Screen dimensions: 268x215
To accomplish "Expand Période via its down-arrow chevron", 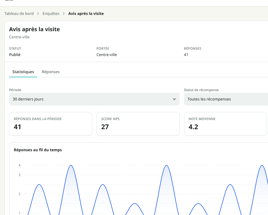I will tap(174, 99).
